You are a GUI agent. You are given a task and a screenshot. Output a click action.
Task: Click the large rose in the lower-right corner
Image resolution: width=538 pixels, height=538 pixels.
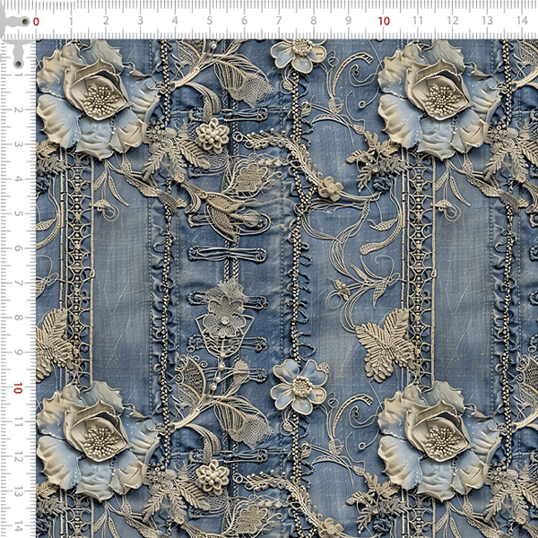point(435,437)
